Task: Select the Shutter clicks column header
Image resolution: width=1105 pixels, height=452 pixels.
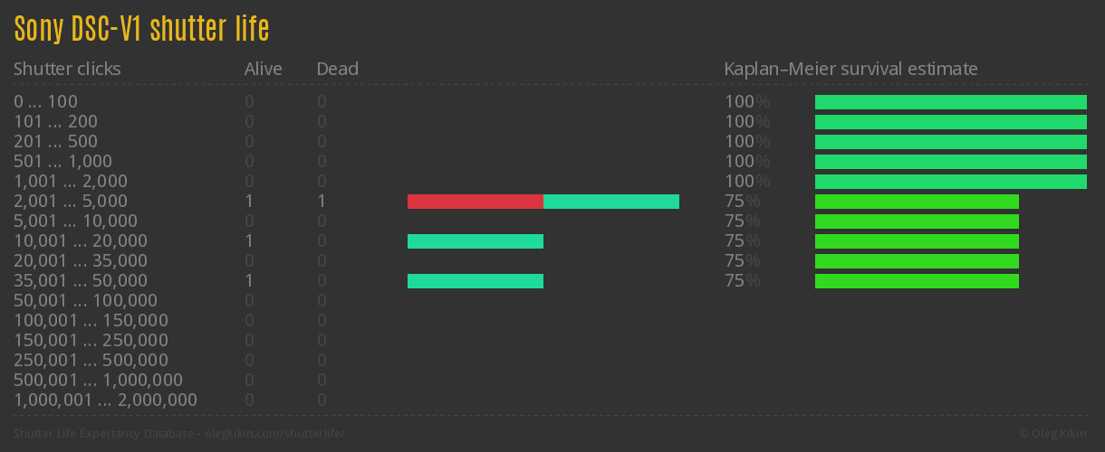Action: pos(67,69)
